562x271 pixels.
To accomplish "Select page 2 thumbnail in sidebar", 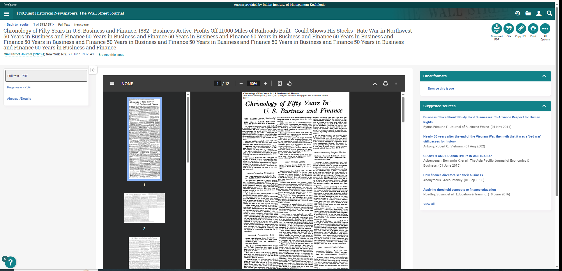I will [144, 208].
